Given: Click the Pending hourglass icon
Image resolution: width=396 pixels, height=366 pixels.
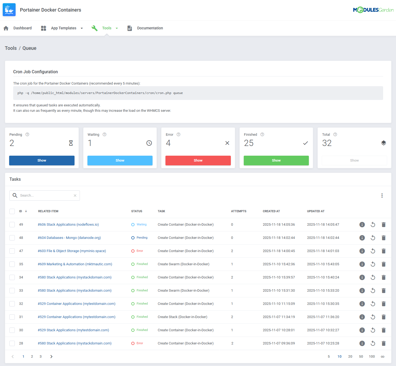Looking at the screenshot, I should click(x=71, y=143).
